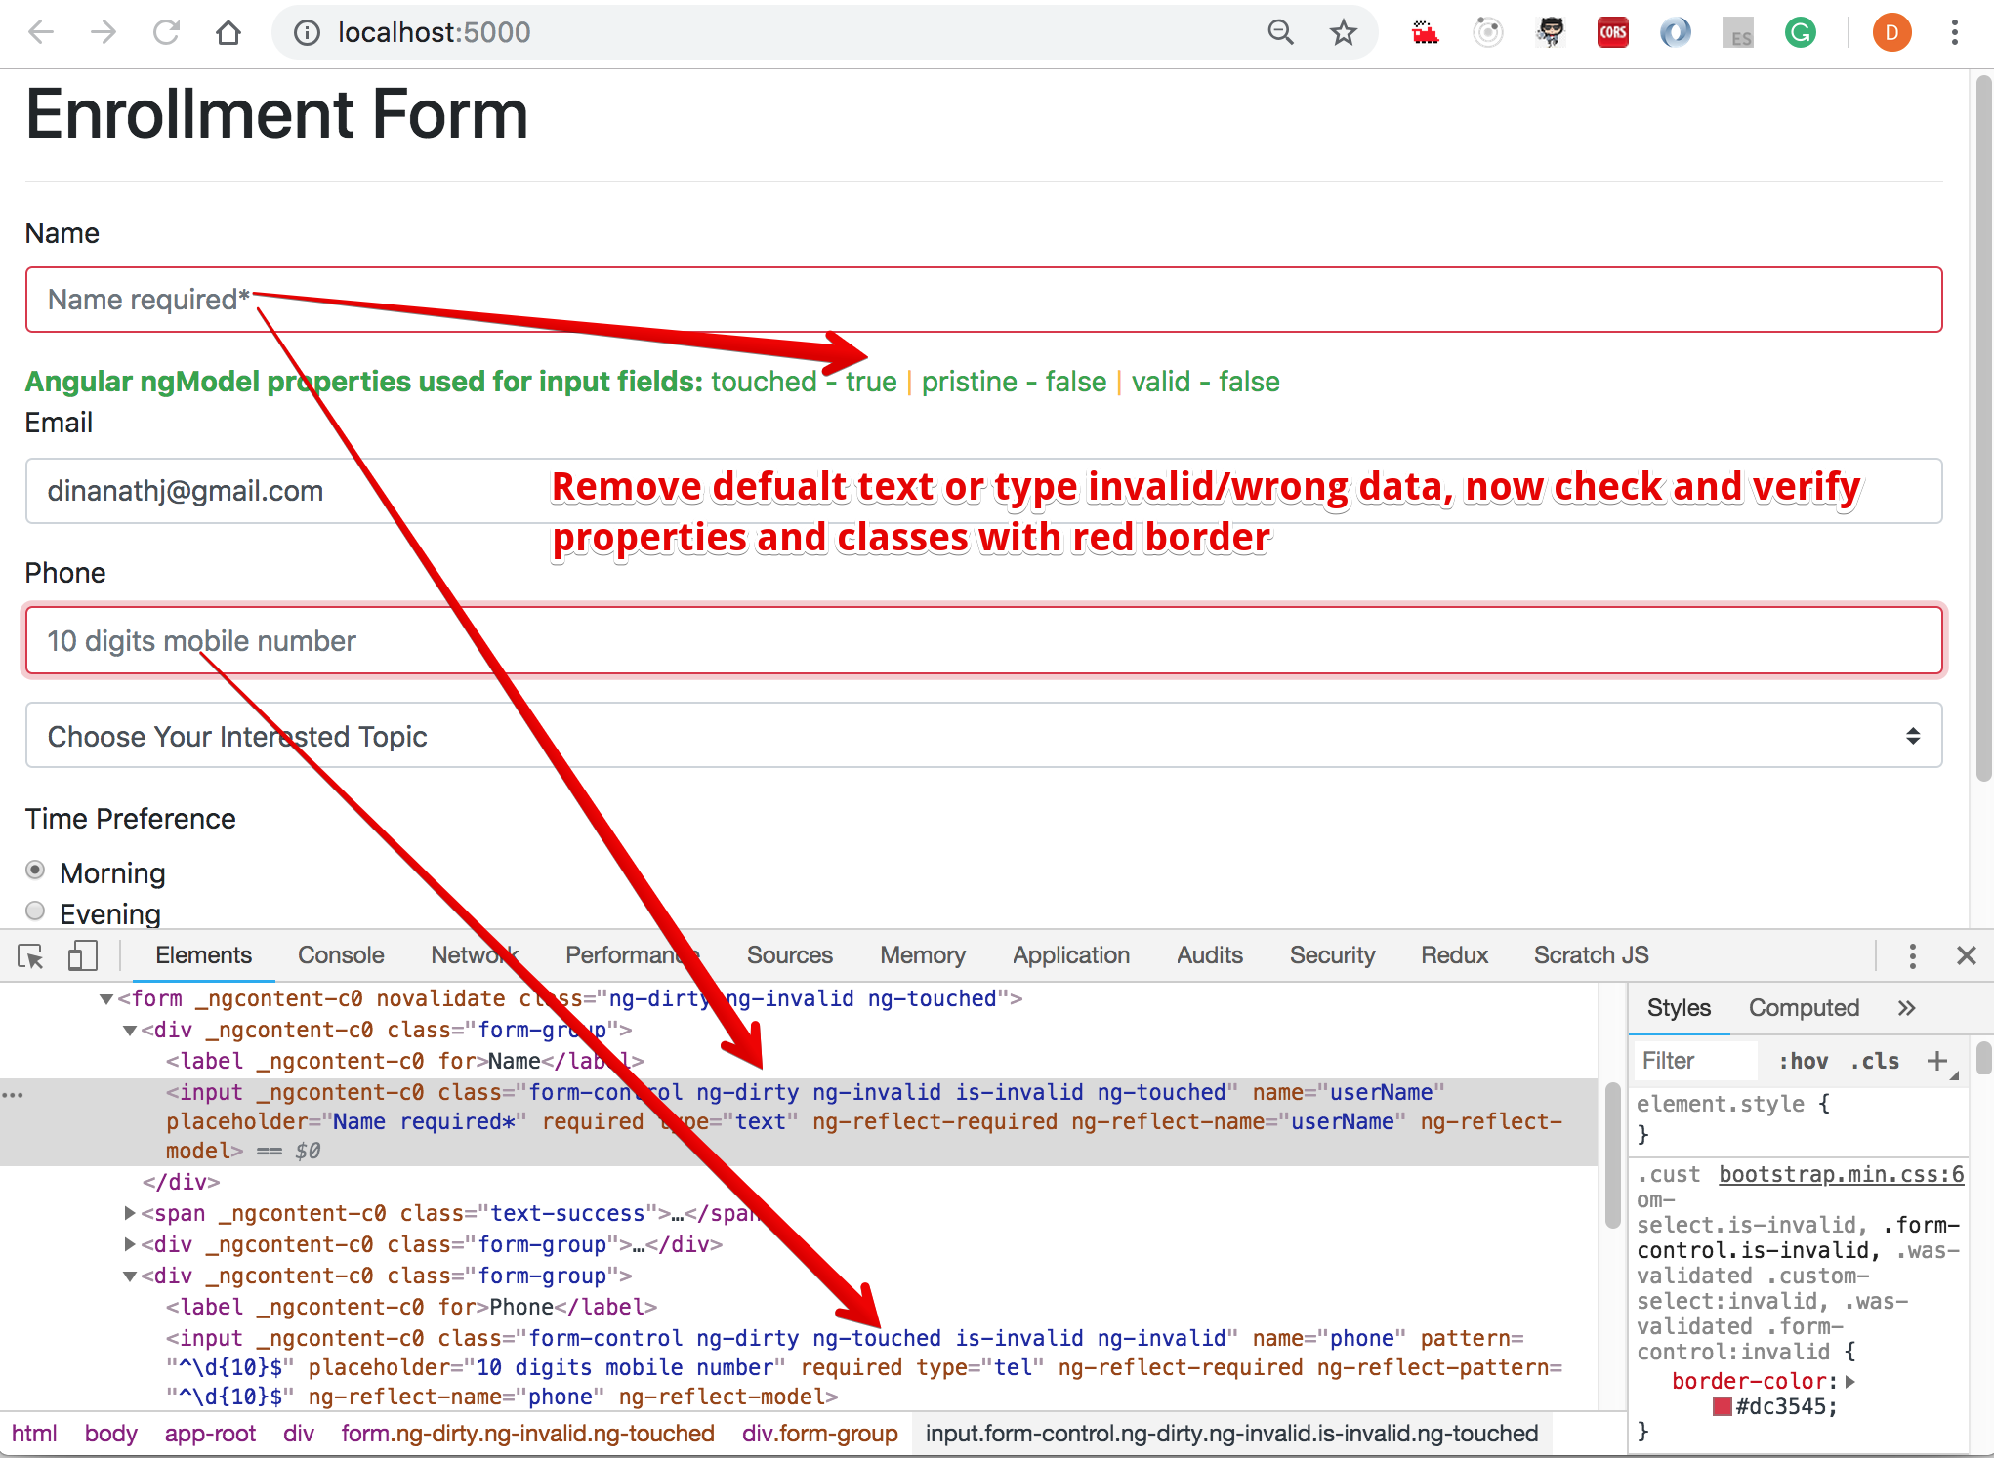Activate the inspect element picker icon

(30, 956)
